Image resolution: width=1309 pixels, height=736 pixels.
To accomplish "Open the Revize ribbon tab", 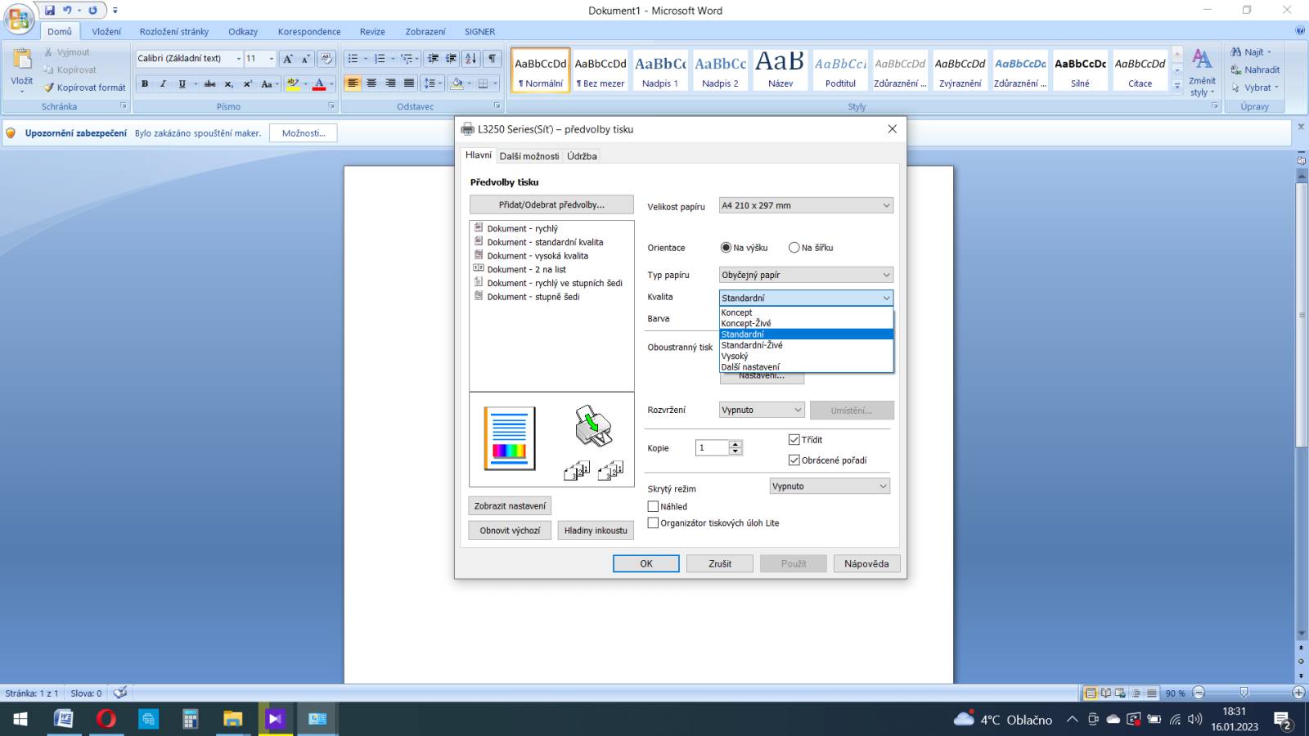I will click(x=372, y=32).
